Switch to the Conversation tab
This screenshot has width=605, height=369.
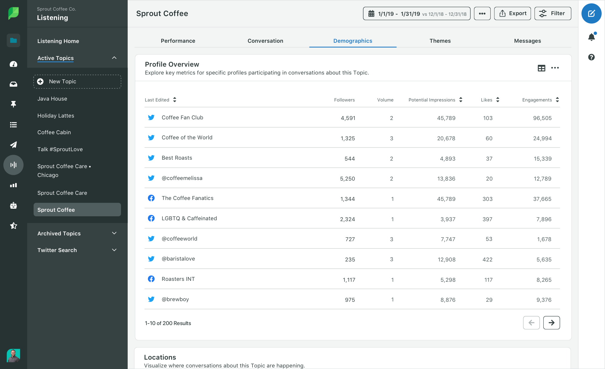click(x=265, y=41)
